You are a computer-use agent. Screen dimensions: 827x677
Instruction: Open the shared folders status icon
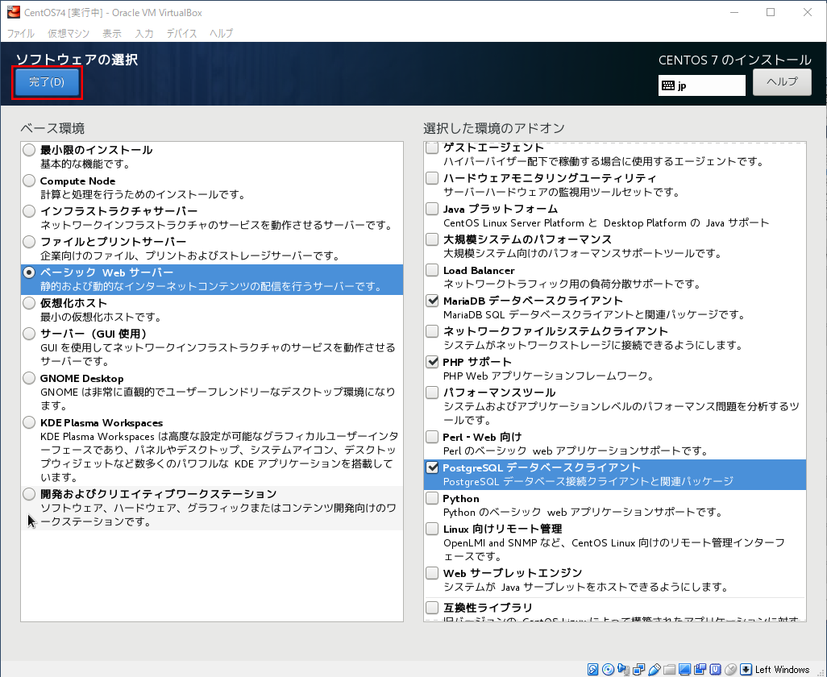(669, 670)
